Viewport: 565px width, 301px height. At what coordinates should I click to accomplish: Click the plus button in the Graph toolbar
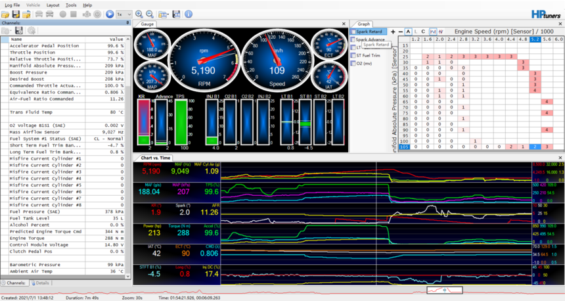[x=393, y=32]
